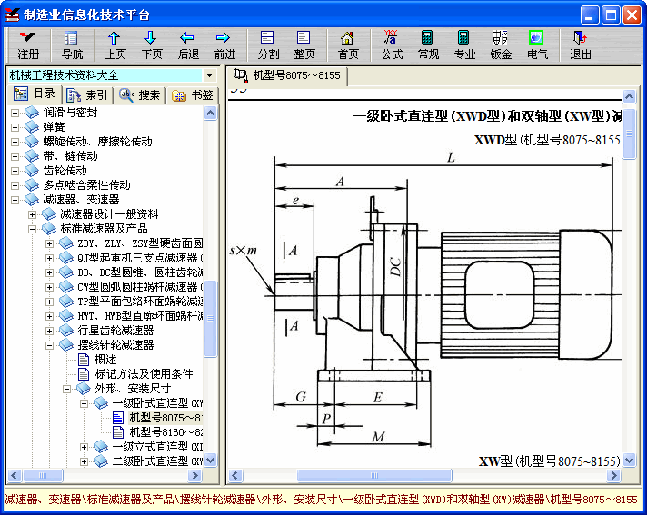Click the 后退 back arrow icon

click(188, 45)
